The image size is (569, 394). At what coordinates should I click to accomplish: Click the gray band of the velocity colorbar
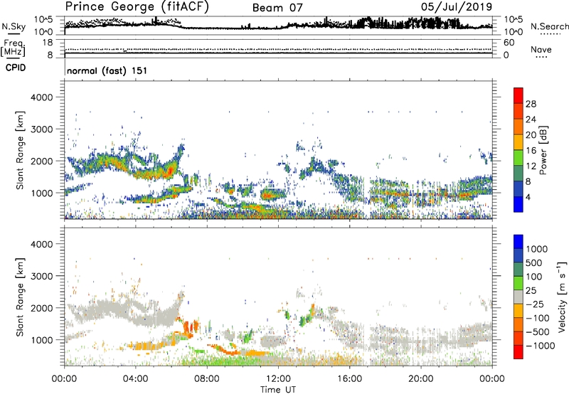tap(519, 297)
